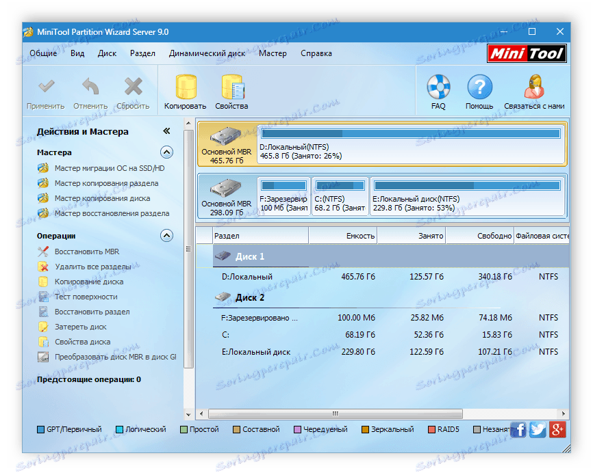593x475 pixels.
Task: Click the Отменить undo arrow icon
Action: (91, 87)
